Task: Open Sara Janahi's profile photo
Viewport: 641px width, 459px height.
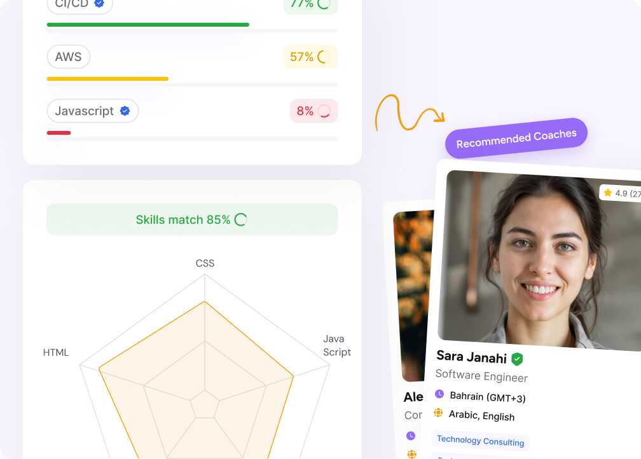Action: (540, 261)
